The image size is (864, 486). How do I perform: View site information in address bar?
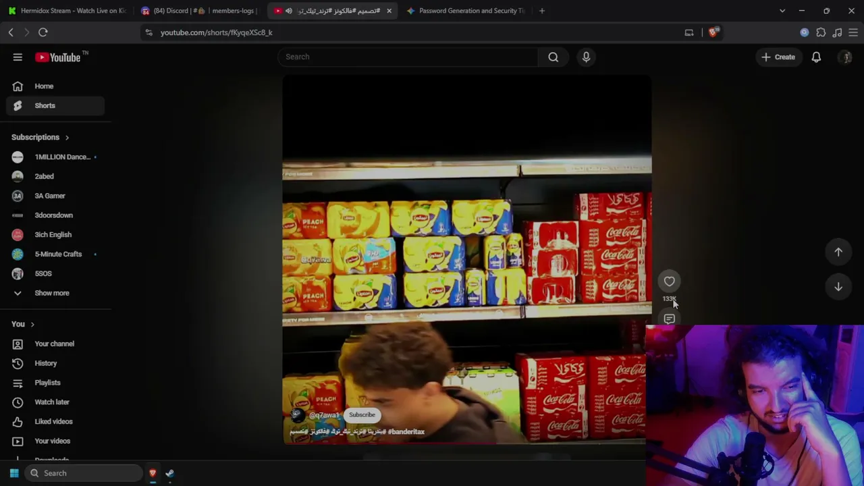(149, 32)
